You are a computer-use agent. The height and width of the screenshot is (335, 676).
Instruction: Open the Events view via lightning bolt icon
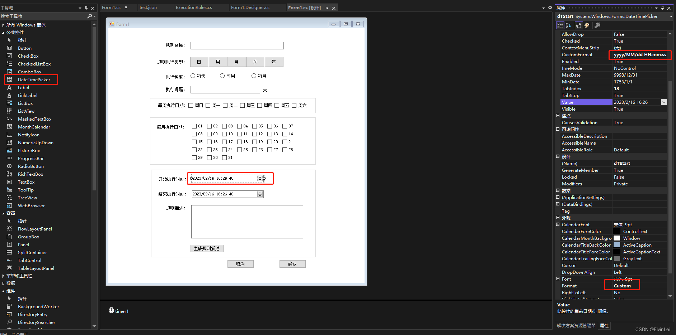coord(587,25)
